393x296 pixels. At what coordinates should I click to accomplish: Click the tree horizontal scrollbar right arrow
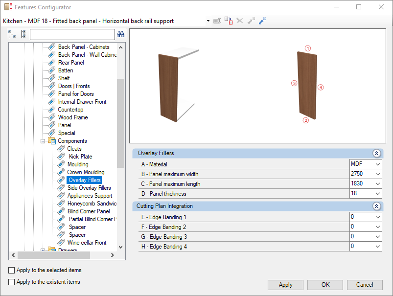click(112, 255)
